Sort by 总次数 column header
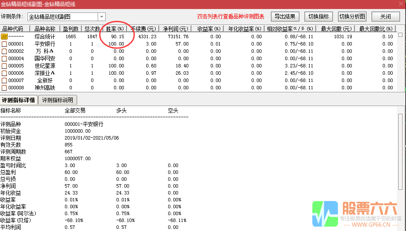This screenshot has width=406, height=231. click(92, 29)
